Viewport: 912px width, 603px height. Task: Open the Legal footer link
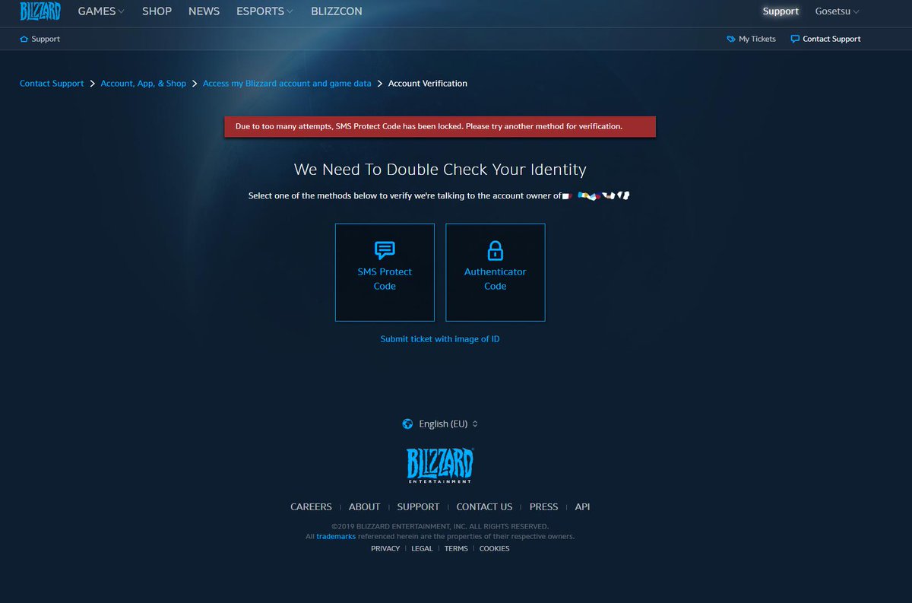coord(422,549)
